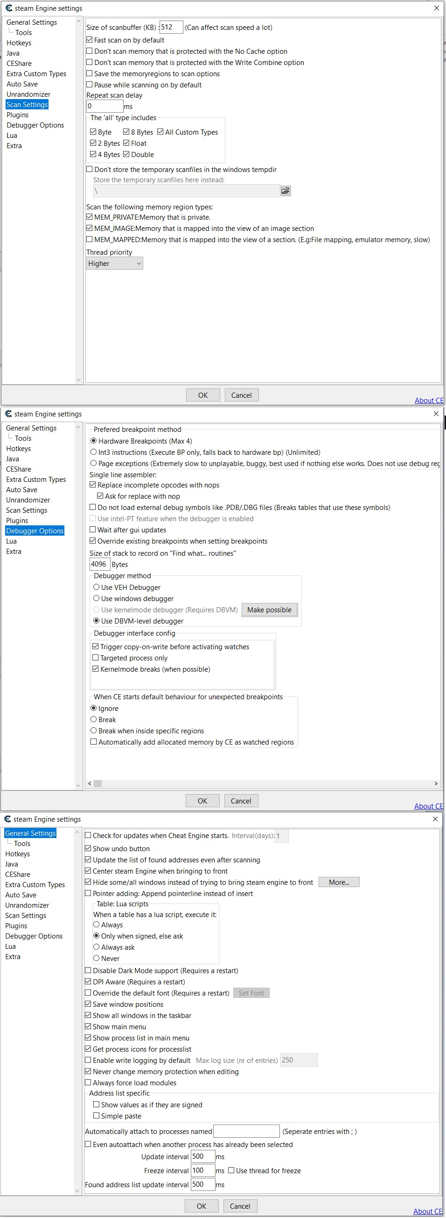Image resolution: width=446 pixels, height=1219 pixels.
Task: Click the auto-attach process names field
Action: (246, 1132)
